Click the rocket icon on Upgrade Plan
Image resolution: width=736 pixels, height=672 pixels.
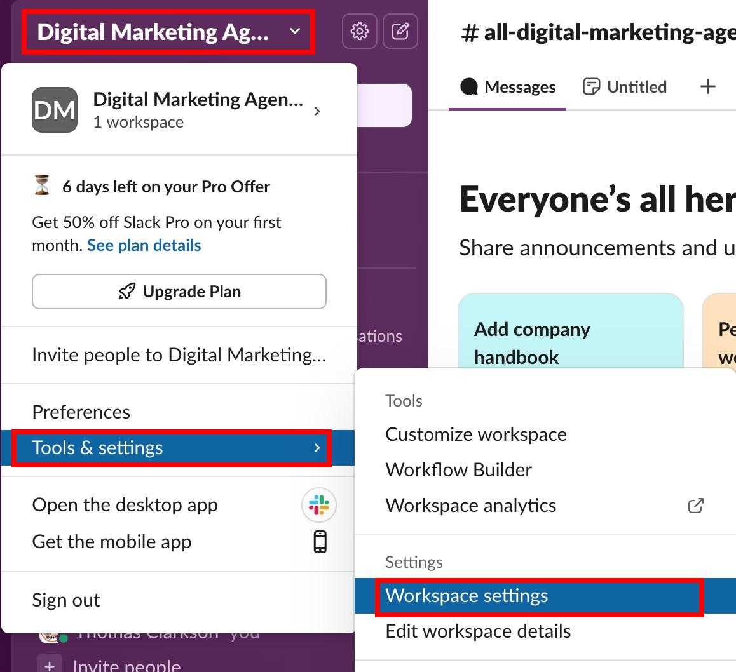127,292
